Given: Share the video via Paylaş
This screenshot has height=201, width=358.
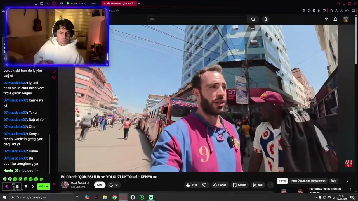Looking at the screenshot, I should 220,185.
